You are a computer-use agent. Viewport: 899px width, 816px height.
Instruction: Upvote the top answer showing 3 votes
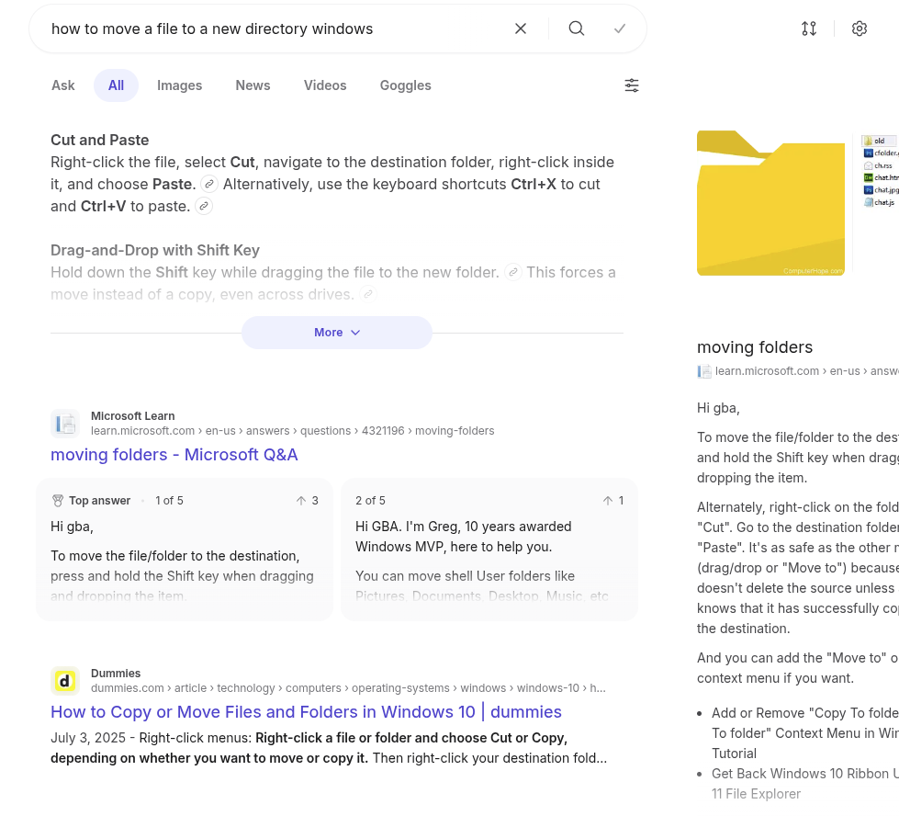click(301, 501)
